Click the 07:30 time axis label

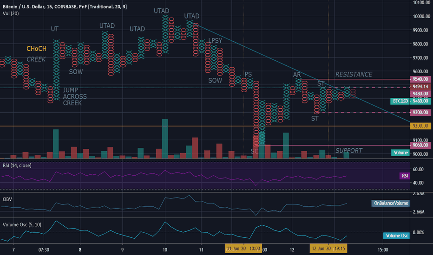pos(44,250)
